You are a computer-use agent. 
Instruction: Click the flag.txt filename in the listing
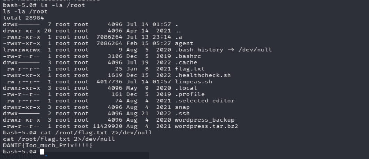click(x=190, y=69)
